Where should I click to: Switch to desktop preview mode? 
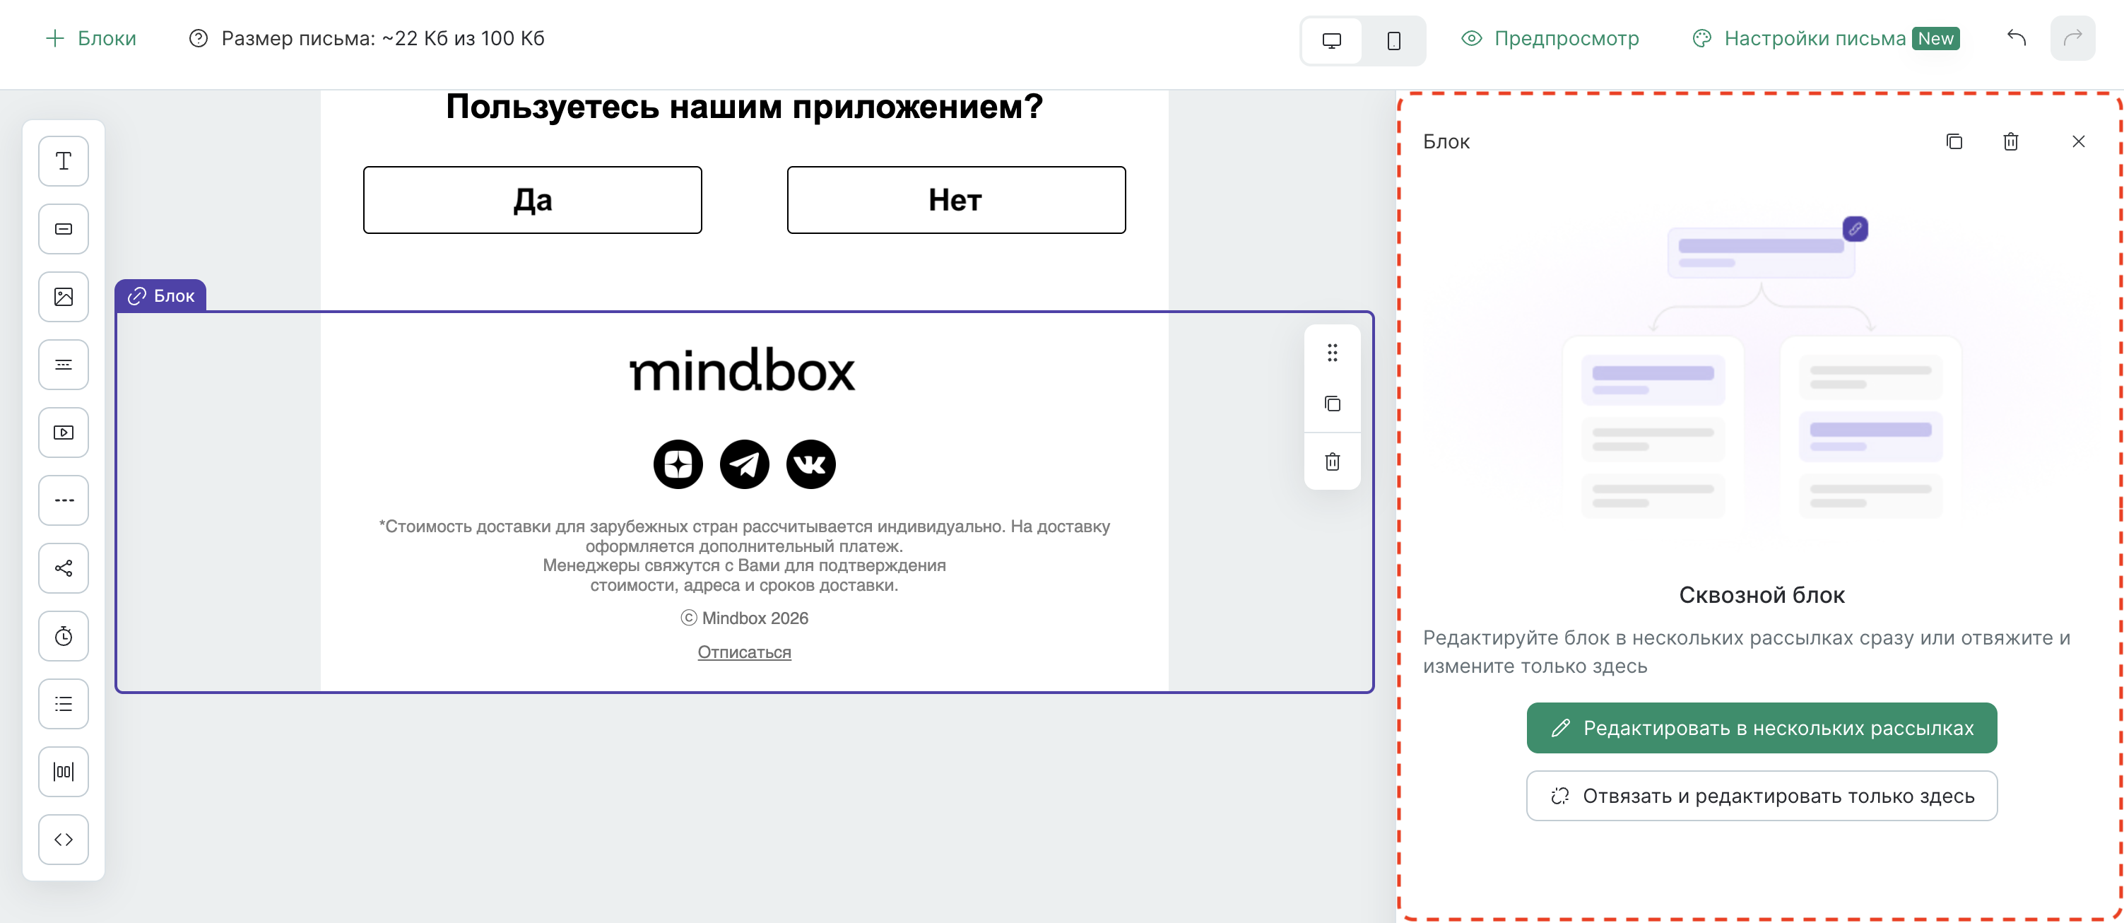[x=1332, y=40]
